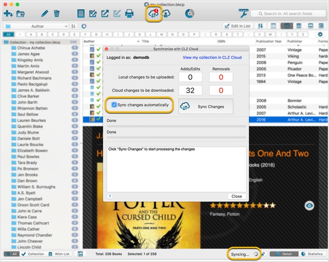Toggle Sync changes automatically checkbox
Image resolution: width=329 pixels, height=262 pixels.
(114, 104)
